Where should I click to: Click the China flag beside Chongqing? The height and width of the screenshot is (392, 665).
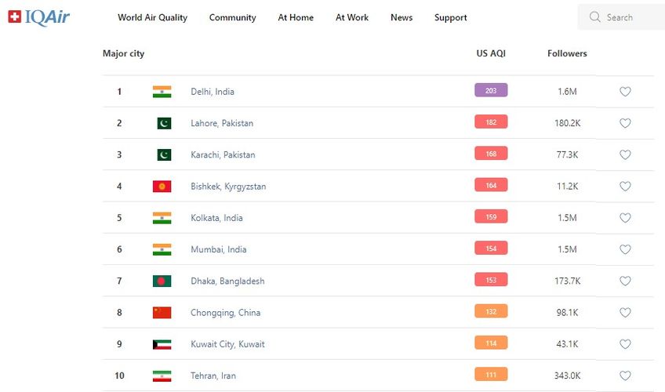(x=162, y=312)
